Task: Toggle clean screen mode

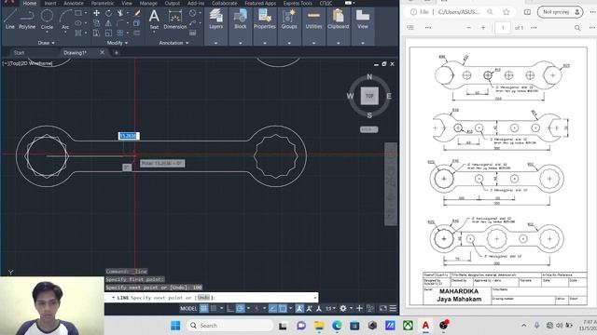Action: coord(383,308)
